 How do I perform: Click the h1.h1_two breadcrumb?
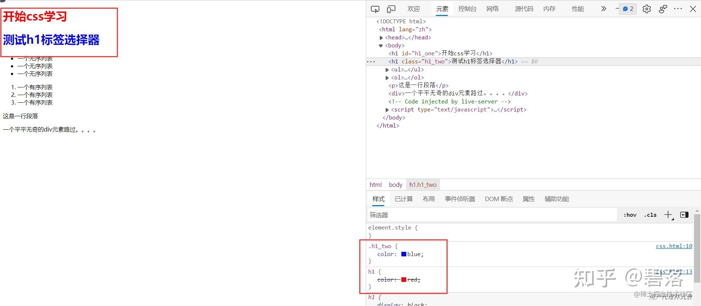423,185
